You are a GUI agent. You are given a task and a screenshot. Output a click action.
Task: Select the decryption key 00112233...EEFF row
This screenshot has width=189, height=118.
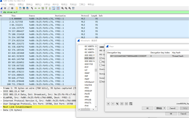point(149,56)
